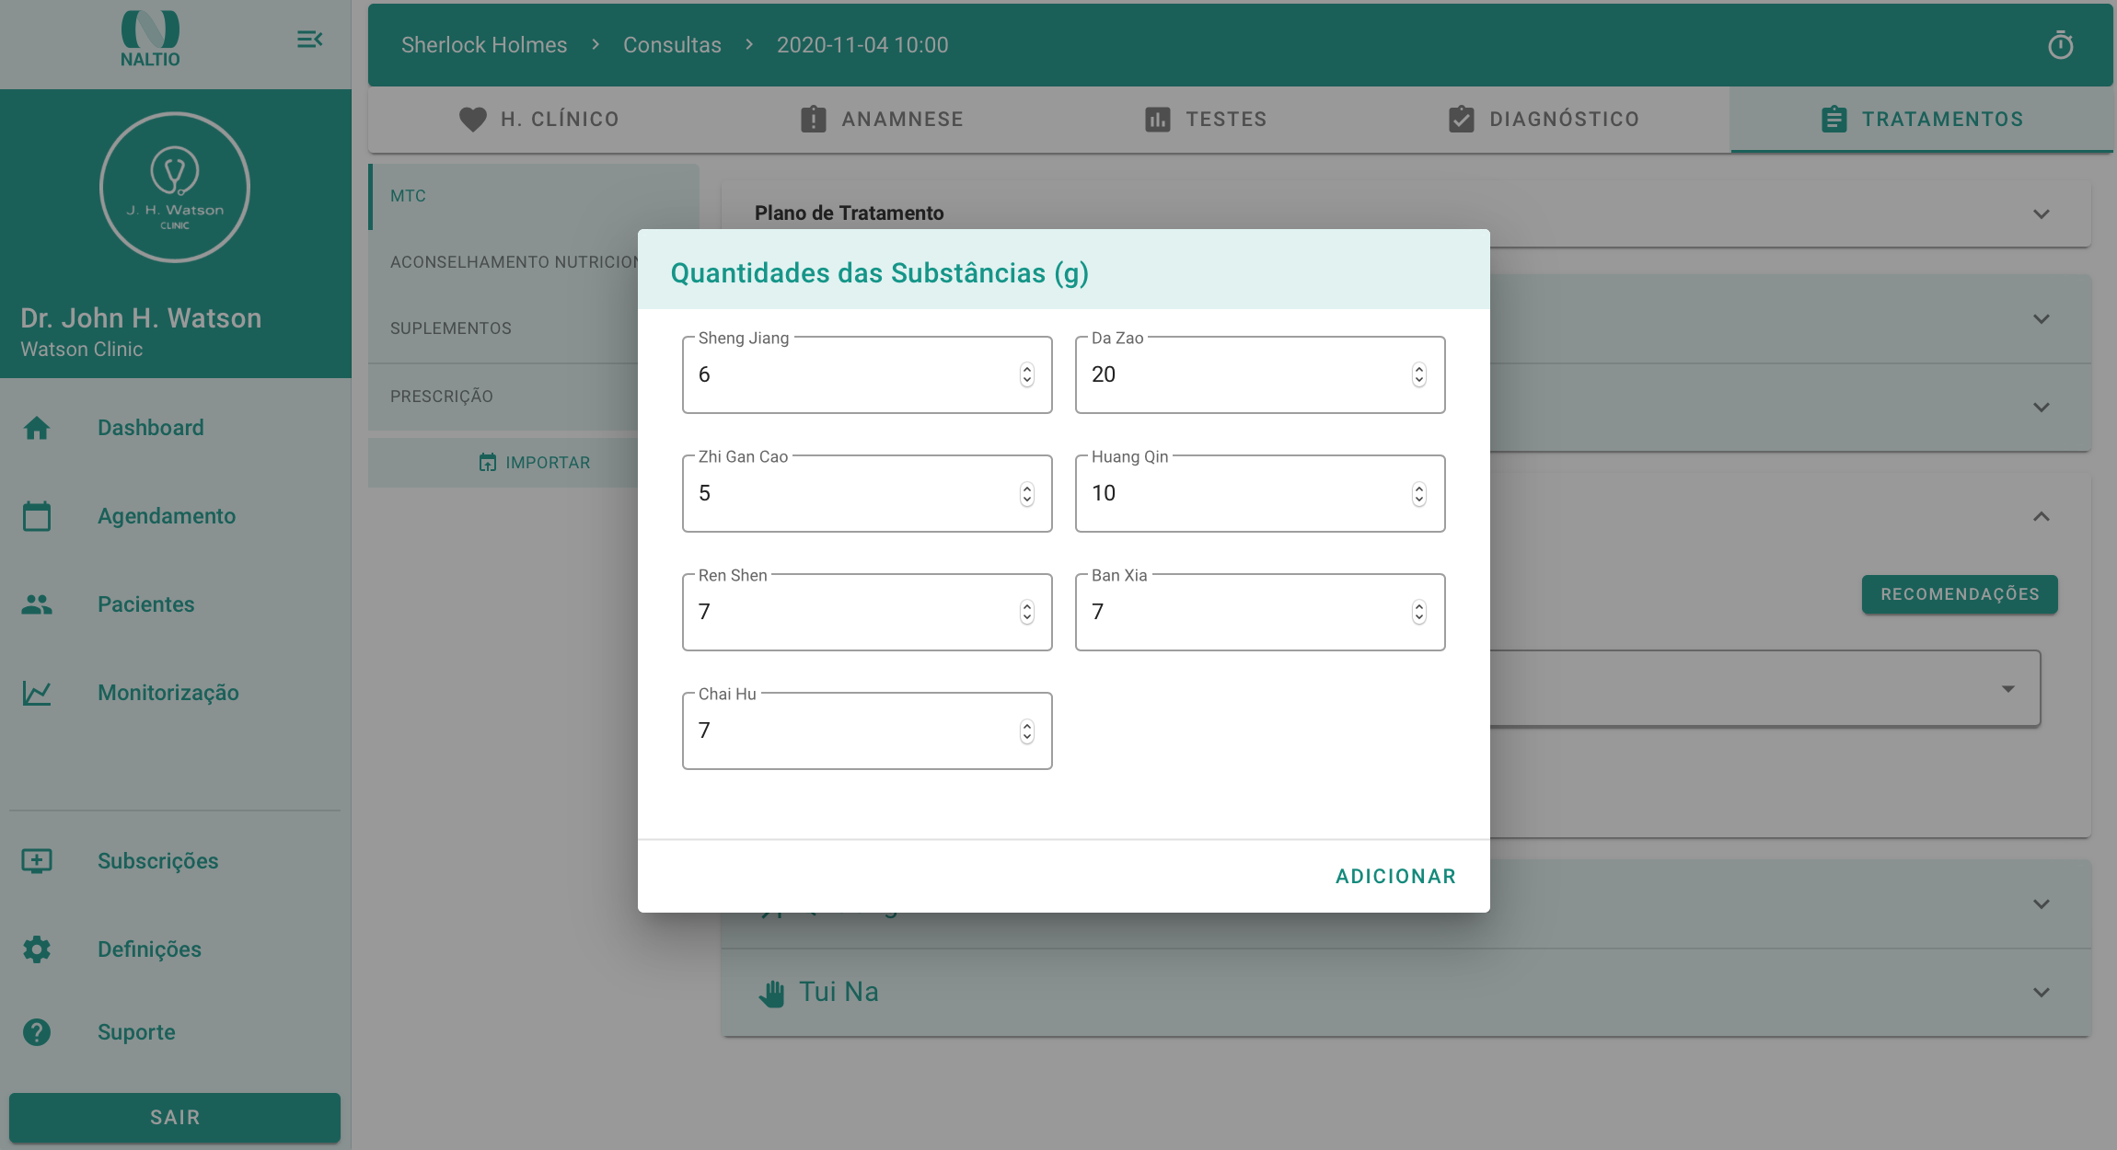Screen dimensions: 2117x1150
Task: Expand the Tui Na section
Action: click(x=2041, y=993)
